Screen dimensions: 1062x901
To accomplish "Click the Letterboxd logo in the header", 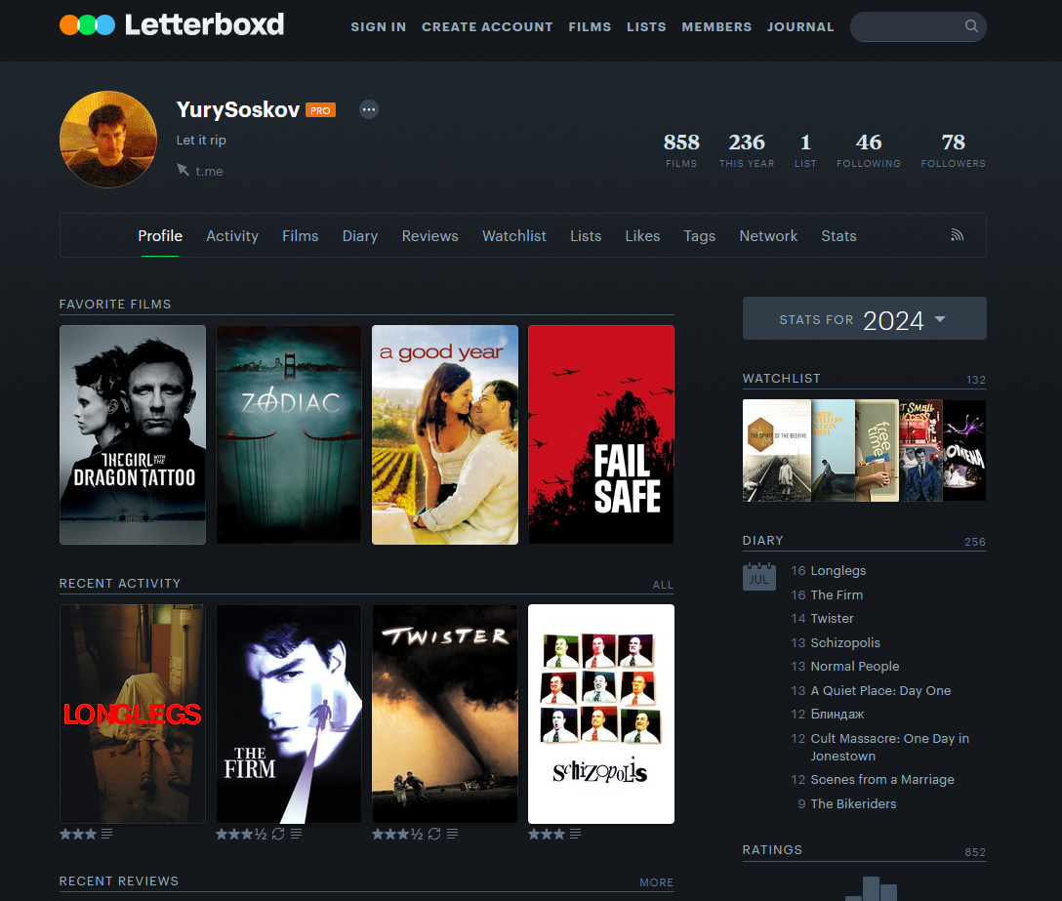I will coord(172,25).
